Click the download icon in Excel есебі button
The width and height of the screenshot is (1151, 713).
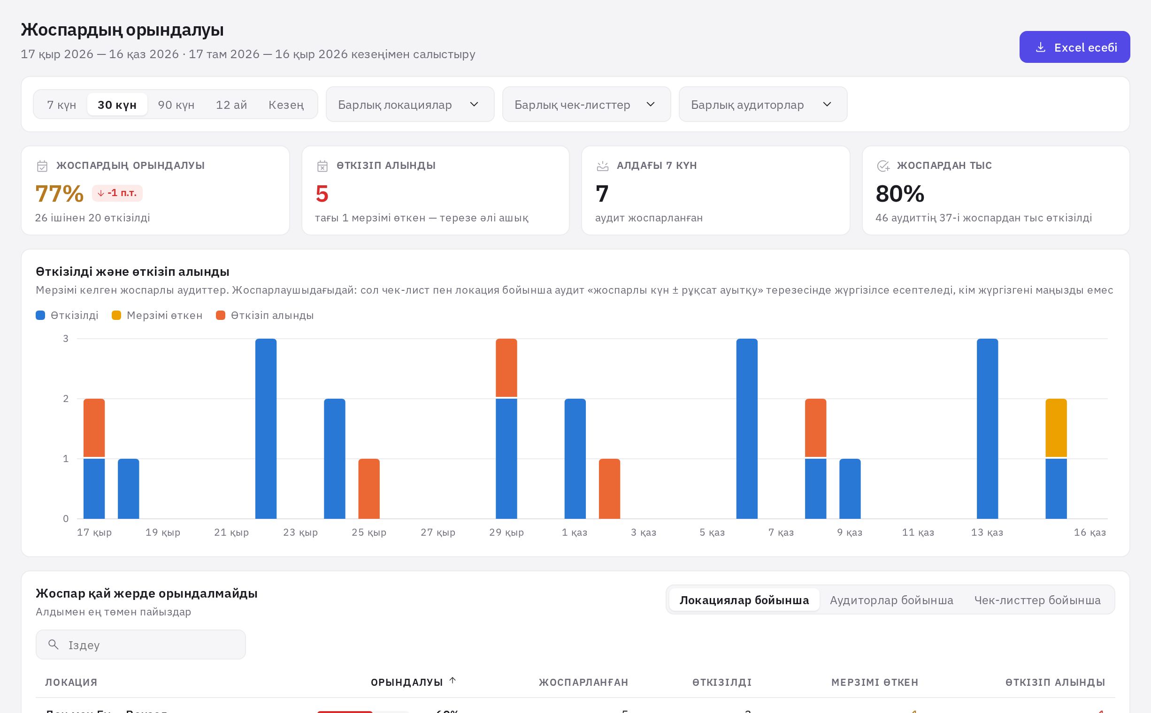click(1040, 47)
